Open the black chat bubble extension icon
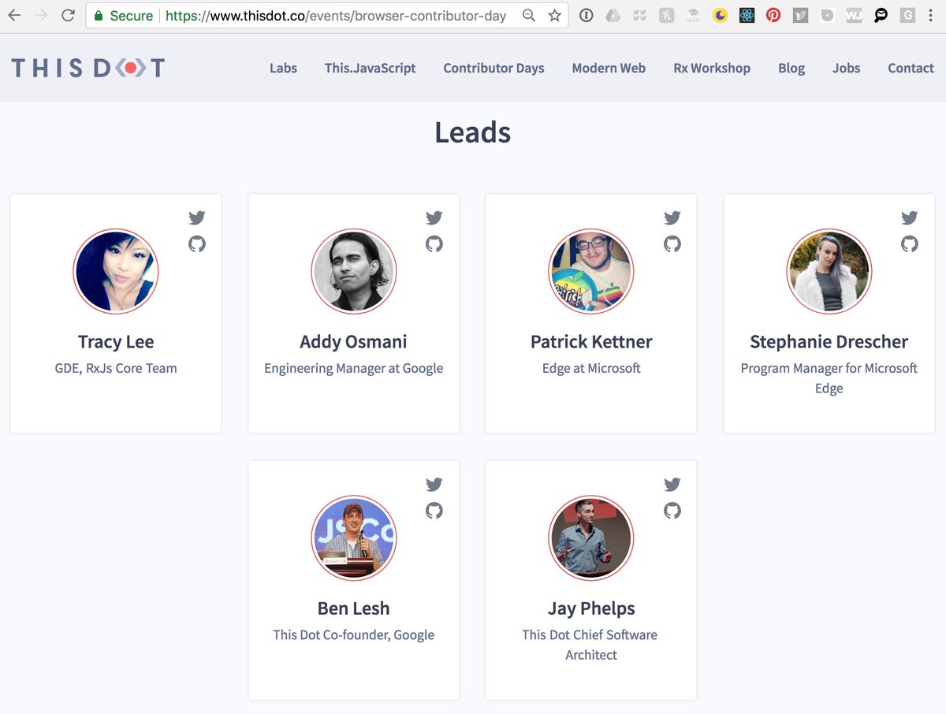 point(881,15)
